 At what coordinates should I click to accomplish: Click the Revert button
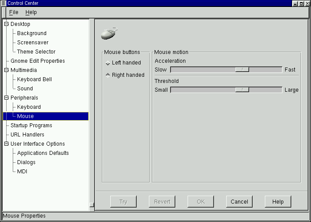[x=162, y=202]
